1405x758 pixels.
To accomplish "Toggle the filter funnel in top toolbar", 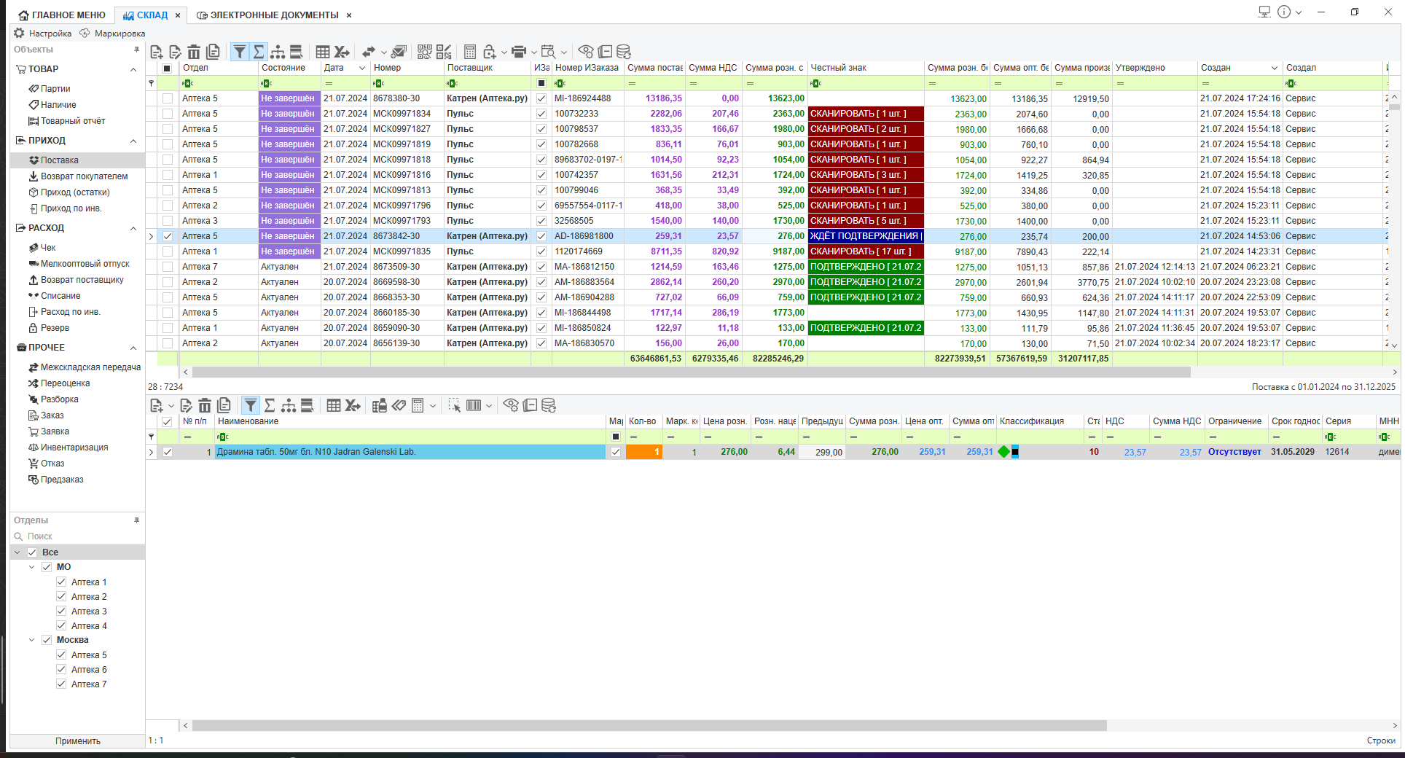I will [x=239, y=52].
